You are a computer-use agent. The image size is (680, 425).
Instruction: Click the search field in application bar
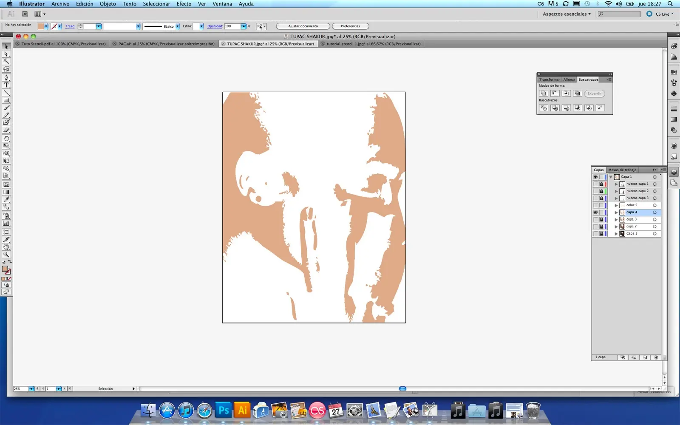619,14
